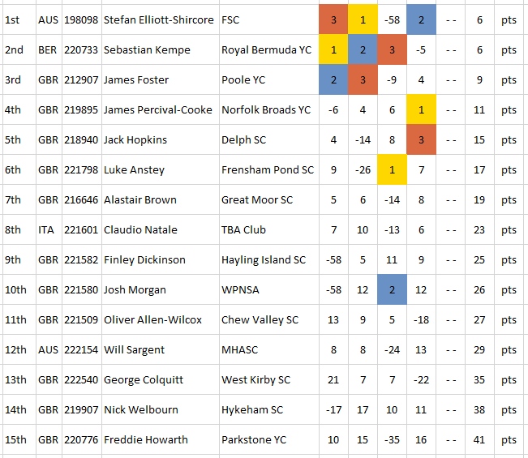Click sail number 212907
This screenshot has width=528, height=458.
81,79
